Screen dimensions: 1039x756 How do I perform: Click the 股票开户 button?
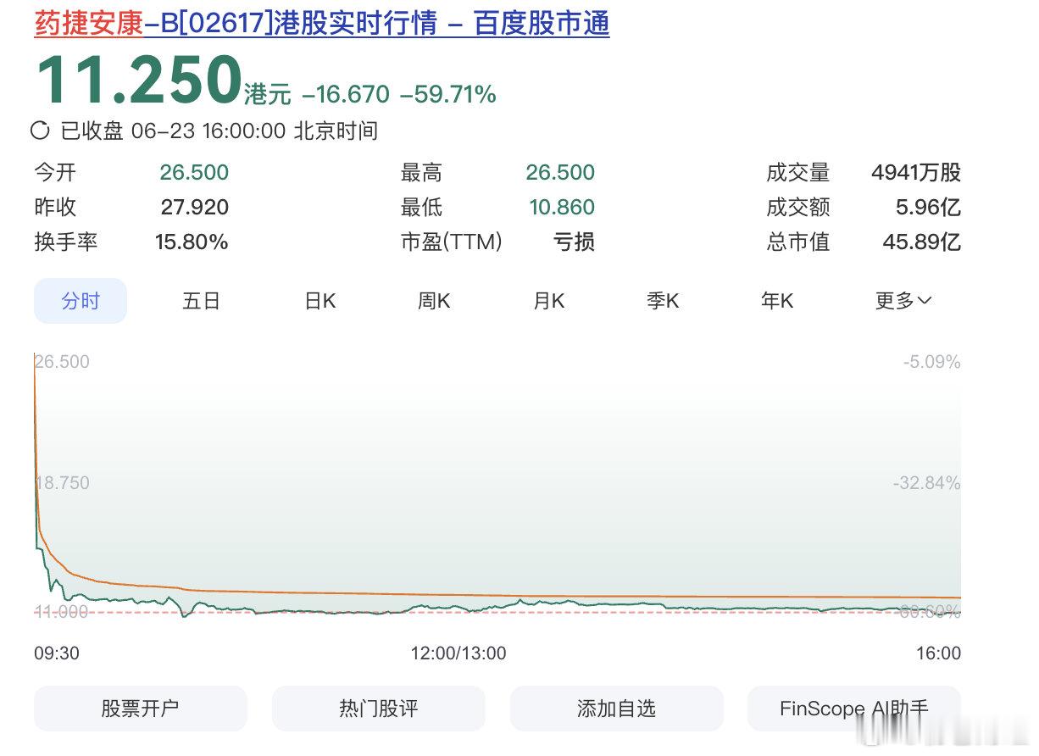tap(141, 709)
